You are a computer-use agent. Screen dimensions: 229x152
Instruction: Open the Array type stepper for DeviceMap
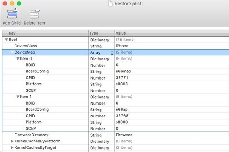click(112, 53)
